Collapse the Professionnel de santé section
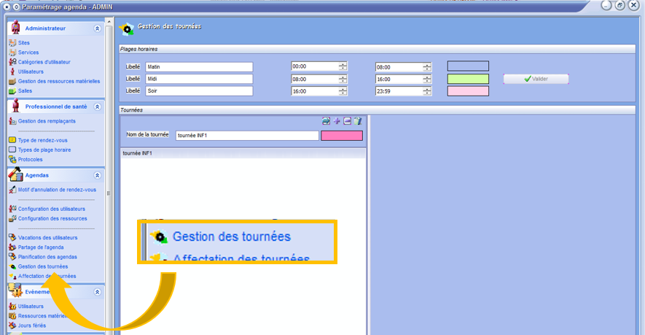This screenshot has height=335, width=645. point(97,107)
